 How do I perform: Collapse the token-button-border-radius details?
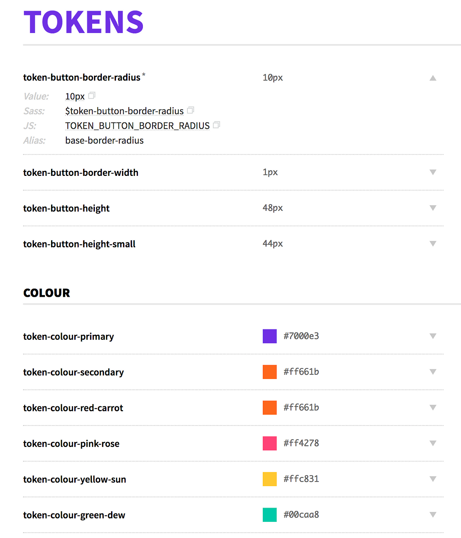click(433, 78)
